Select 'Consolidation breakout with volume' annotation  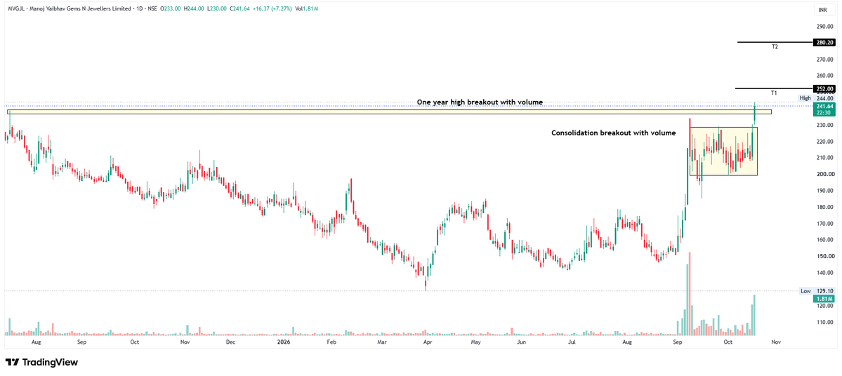pyautogui.click(x=614, y=133)
